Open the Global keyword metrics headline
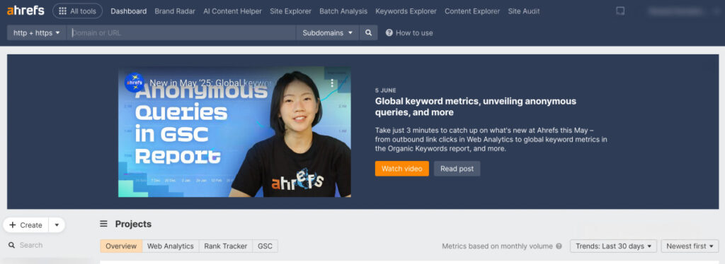The height and width of the screenshot is (264, 725). pos(475,107)
